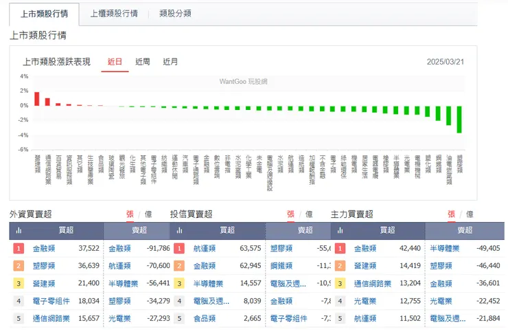This screenshot has width=508, height=334.
Task: Switch 投信買賣超 units to 億
Action: (309, 214)
